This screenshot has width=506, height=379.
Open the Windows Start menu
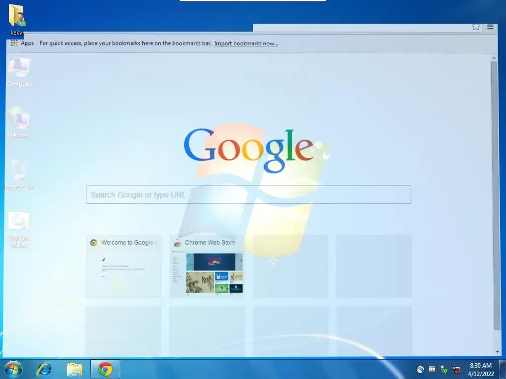click(x=13, y=369)
